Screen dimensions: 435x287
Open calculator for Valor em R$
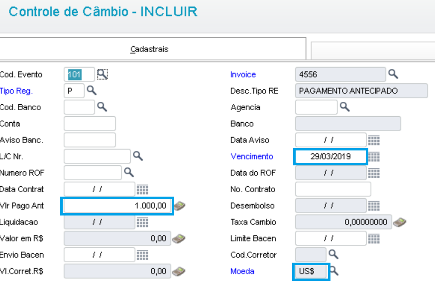179,238
